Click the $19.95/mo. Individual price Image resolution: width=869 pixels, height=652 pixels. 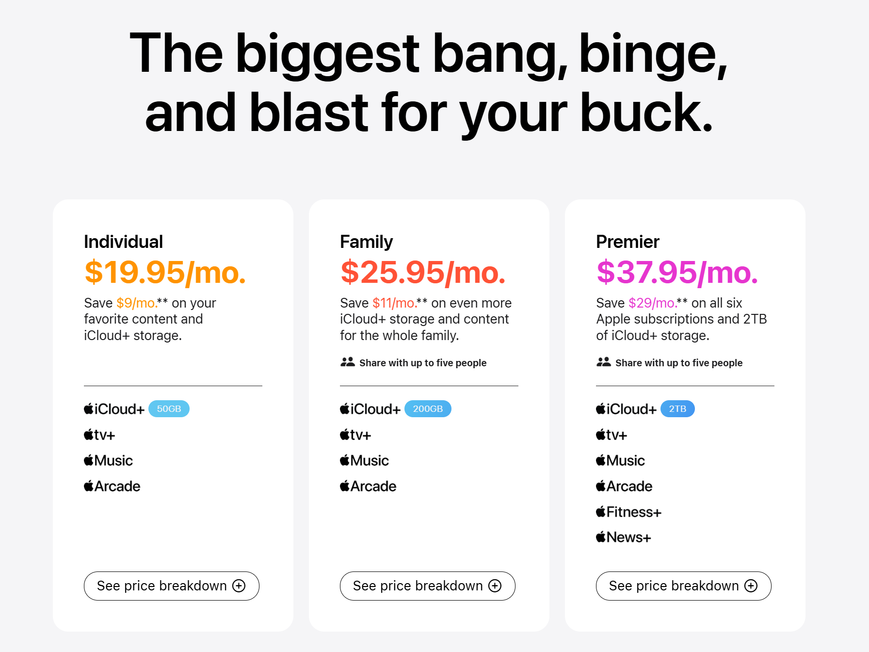pos(165,272)
